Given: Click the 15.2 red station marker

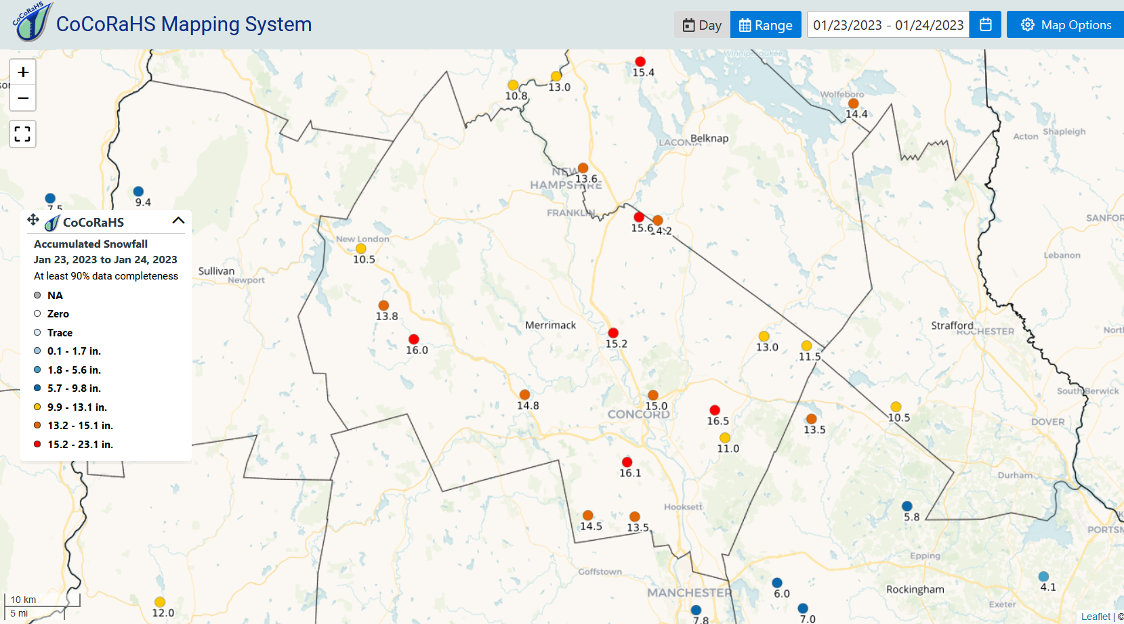Looking at the screenshot, I should pyautogui.click(x=613, y=333).
